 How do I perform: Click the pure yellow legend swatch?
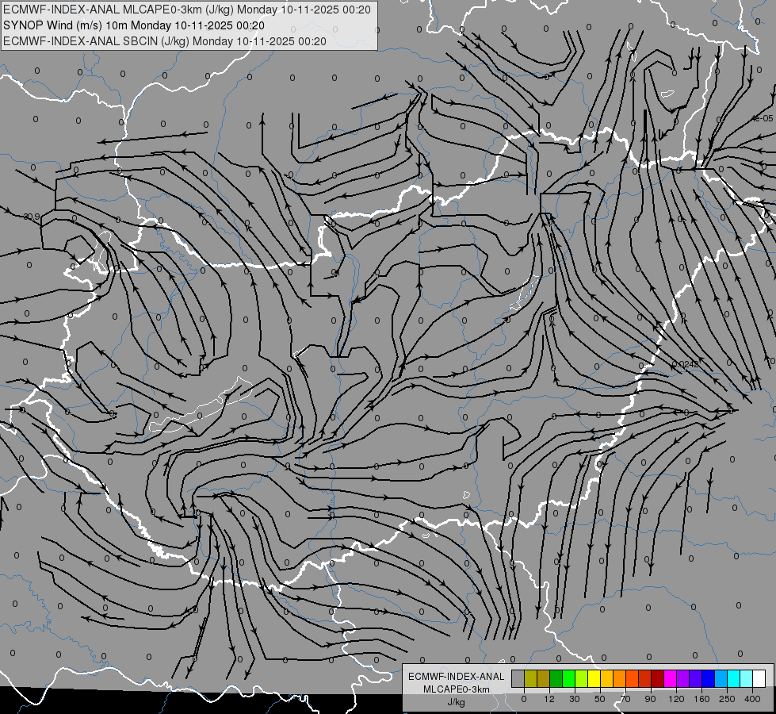point(594,678)
